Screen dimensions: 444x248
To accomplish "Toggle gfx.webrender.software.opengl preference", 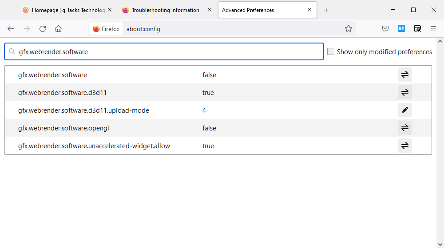I will [x=404, y=128].
